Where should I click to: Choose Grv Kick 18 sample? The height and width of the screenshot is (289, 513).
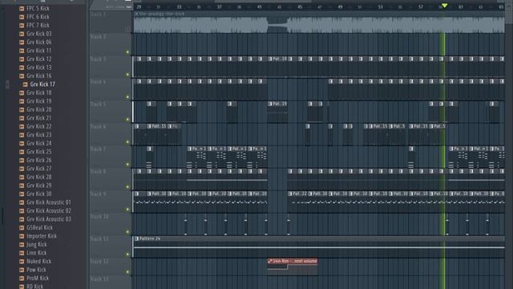pyautogui.click(x=39, y=92)
